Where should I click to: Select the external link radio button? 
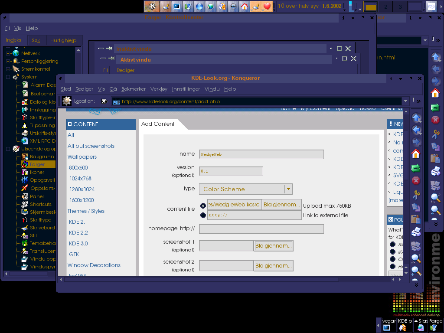click(x=203, y=215)
